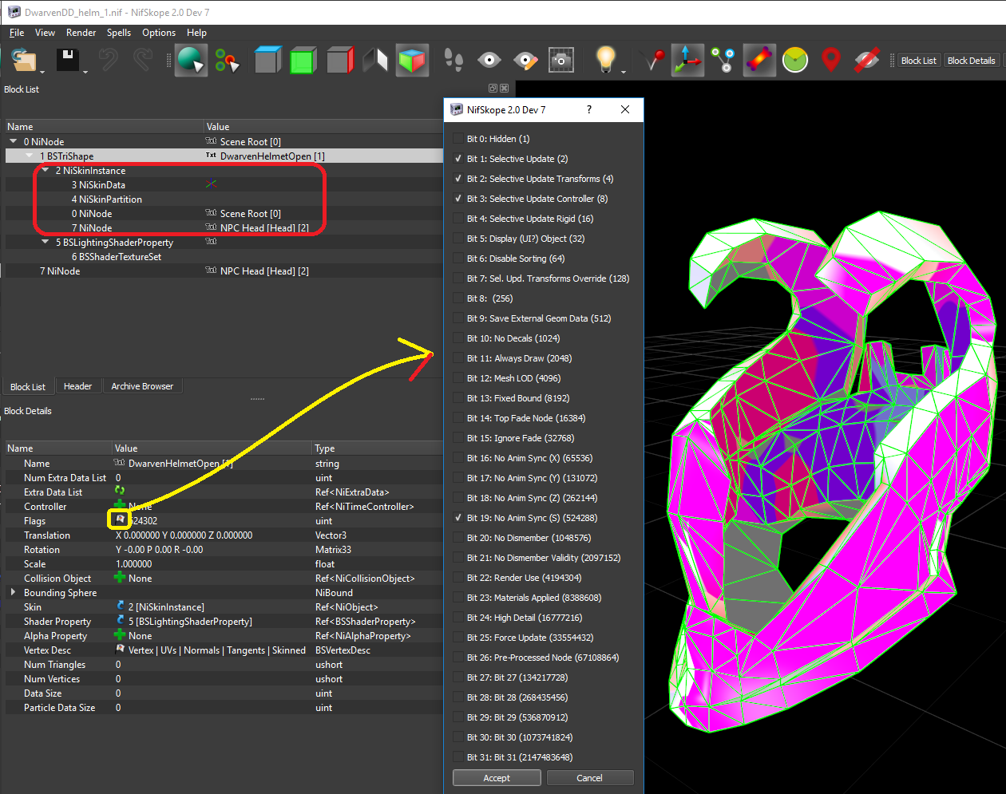Open the light bulb dropdown arrow
Viewport: 1006px width, 794px height.
624,73
